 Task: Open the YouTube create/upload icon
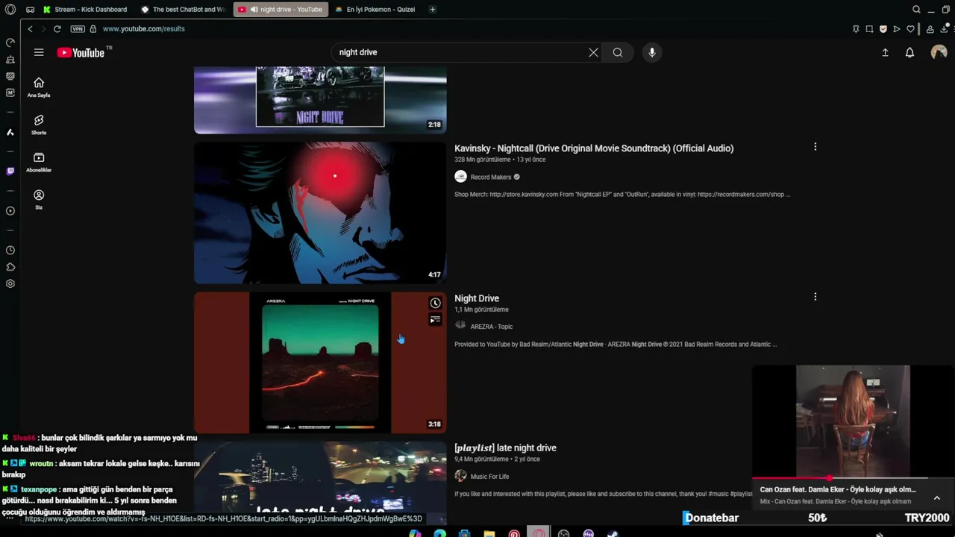tap(885, 52)
